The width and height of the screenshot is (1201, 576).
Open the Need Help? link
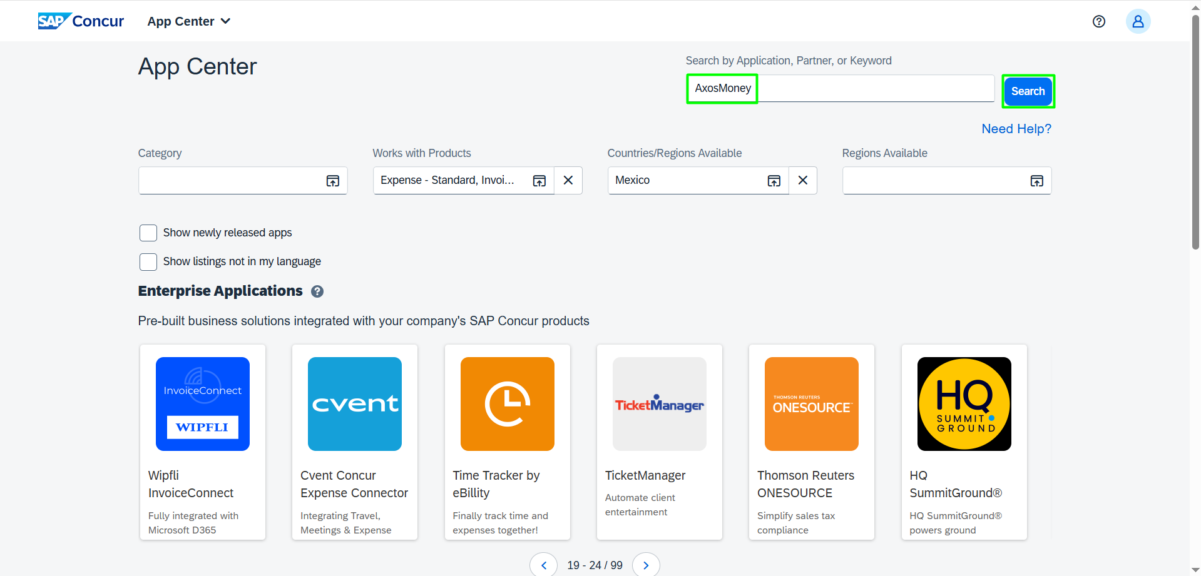[x=1016, y=129]
